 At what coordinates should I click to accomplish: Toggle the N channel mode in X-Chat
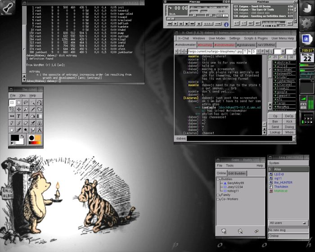click(x=249, y=51)
